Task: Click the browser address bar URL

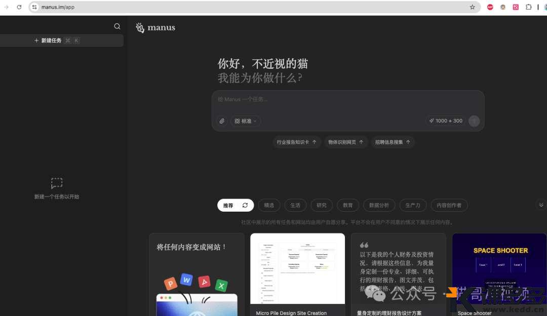Action: (x=58, y=7)
